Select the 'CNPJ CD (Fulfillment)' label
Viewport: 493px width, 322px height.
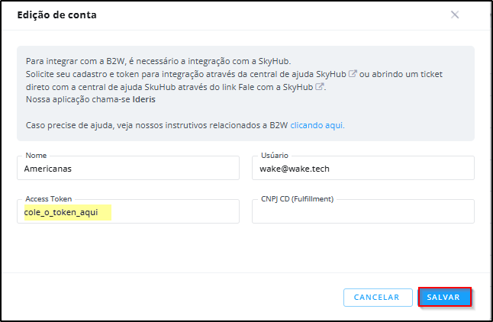point(297,198)
